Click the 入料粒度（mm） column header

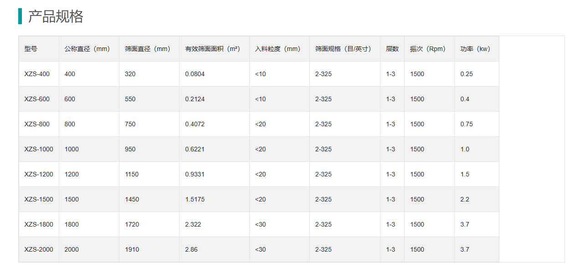[278, 49]
